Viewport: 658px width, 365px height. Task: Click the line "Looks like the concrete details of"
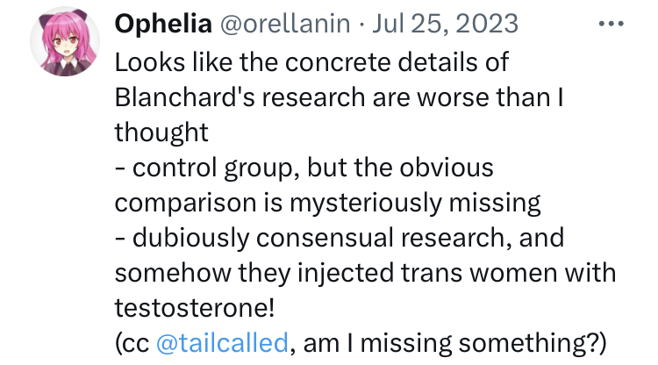tap(311, 63)
